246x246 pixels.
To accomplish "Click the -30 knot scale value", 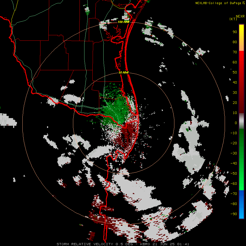I will pos(234,153).
